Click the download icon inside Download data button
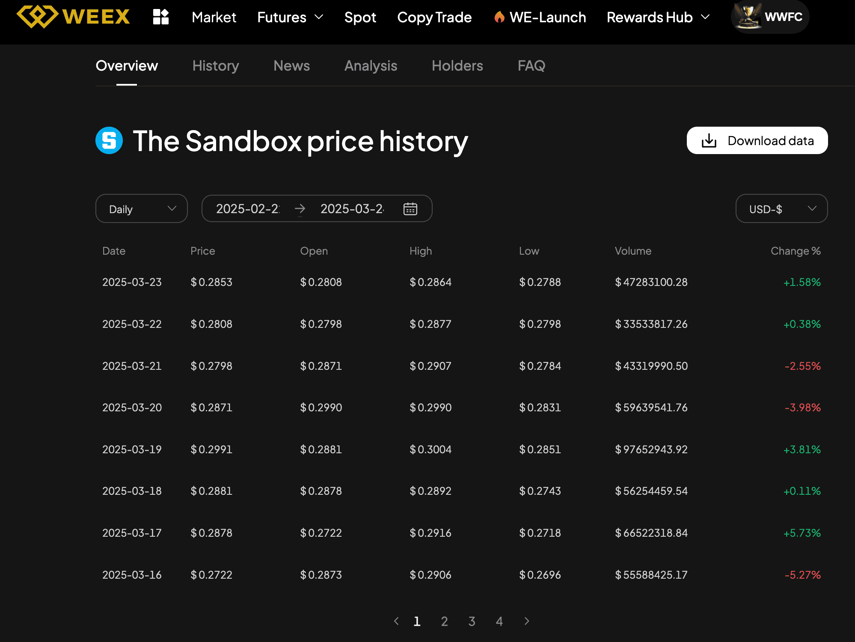Screen dimensions: 855x642 click(708, 140)
